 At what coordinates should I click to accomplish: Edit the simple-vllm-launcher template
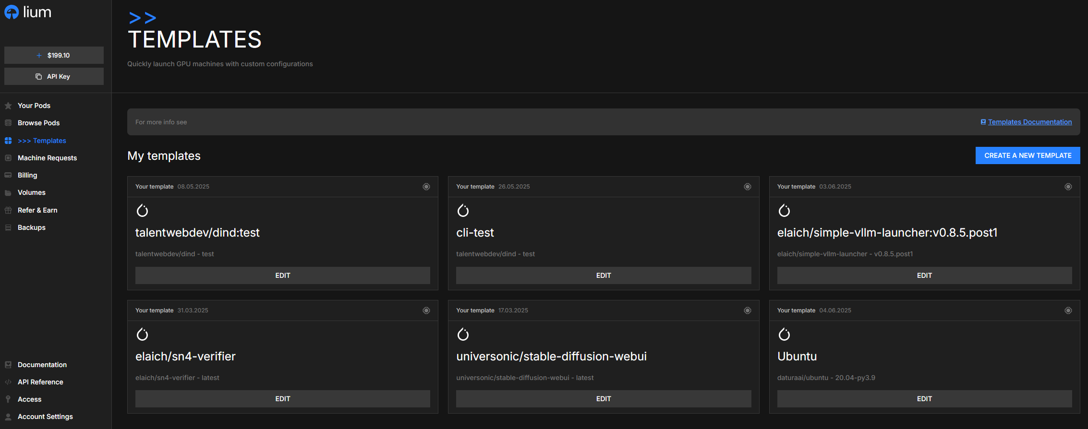click(x=924, y=275)
